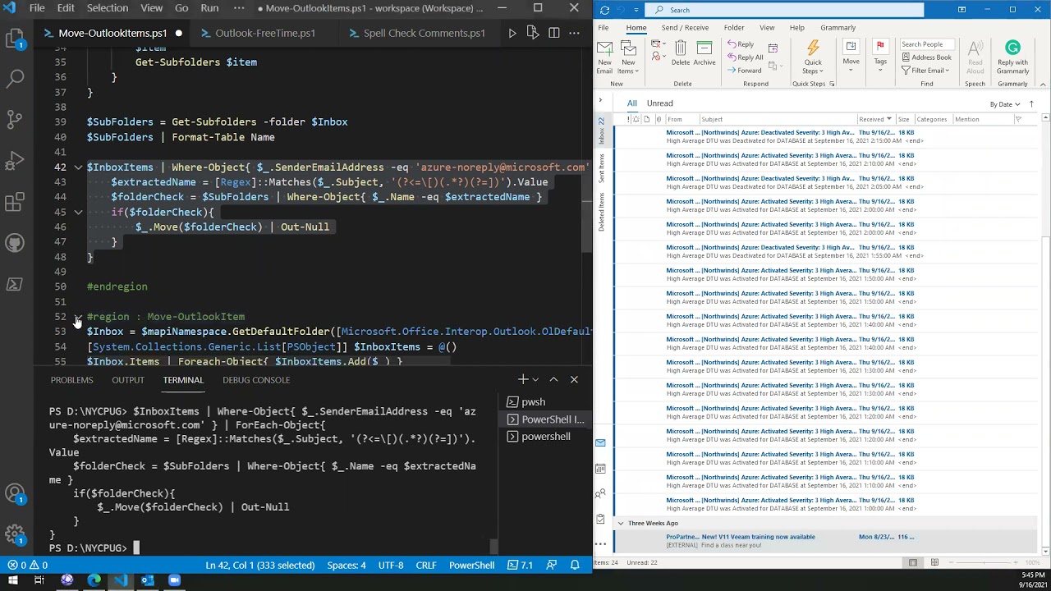
Task: Fold the code block at line 42
Action: click(x=78, y=167)
